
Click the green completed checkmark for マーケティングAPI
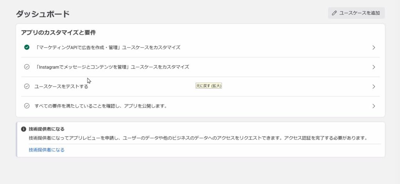(x=27, y=47)
